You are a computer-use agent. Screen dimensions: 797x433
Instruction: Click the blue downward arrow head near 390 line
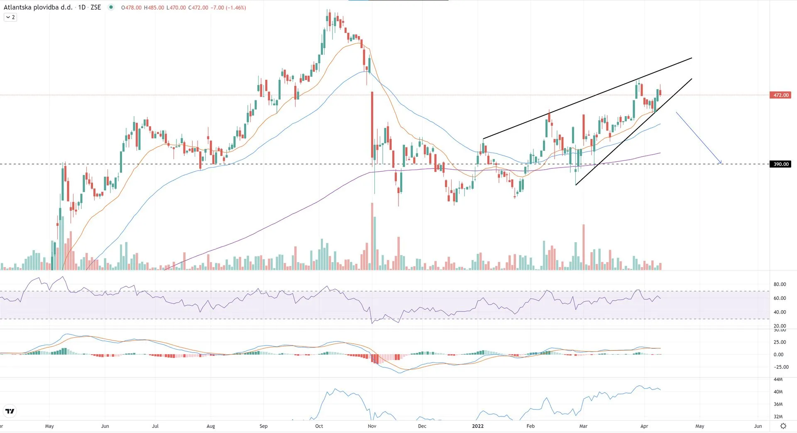point(720,162)
